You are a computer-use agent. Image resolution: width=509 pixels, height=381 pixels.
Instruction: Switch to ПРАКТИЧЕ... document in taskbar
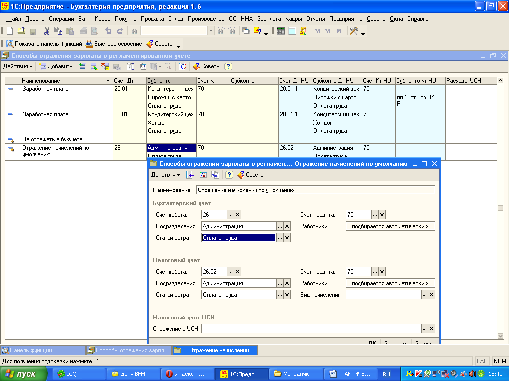(x=350, y=374)
